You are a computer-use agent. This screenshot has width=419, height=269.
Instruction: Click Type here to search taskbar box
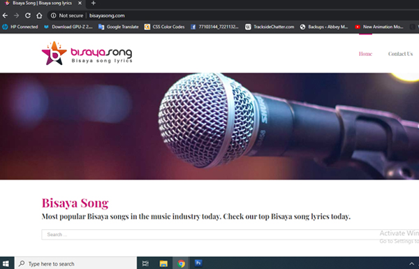[x=75, y=263]
